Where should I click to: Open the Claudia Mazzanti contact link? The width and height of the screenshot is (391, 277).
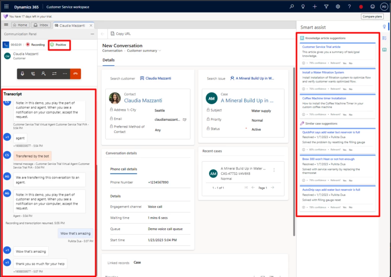point(143,101)
